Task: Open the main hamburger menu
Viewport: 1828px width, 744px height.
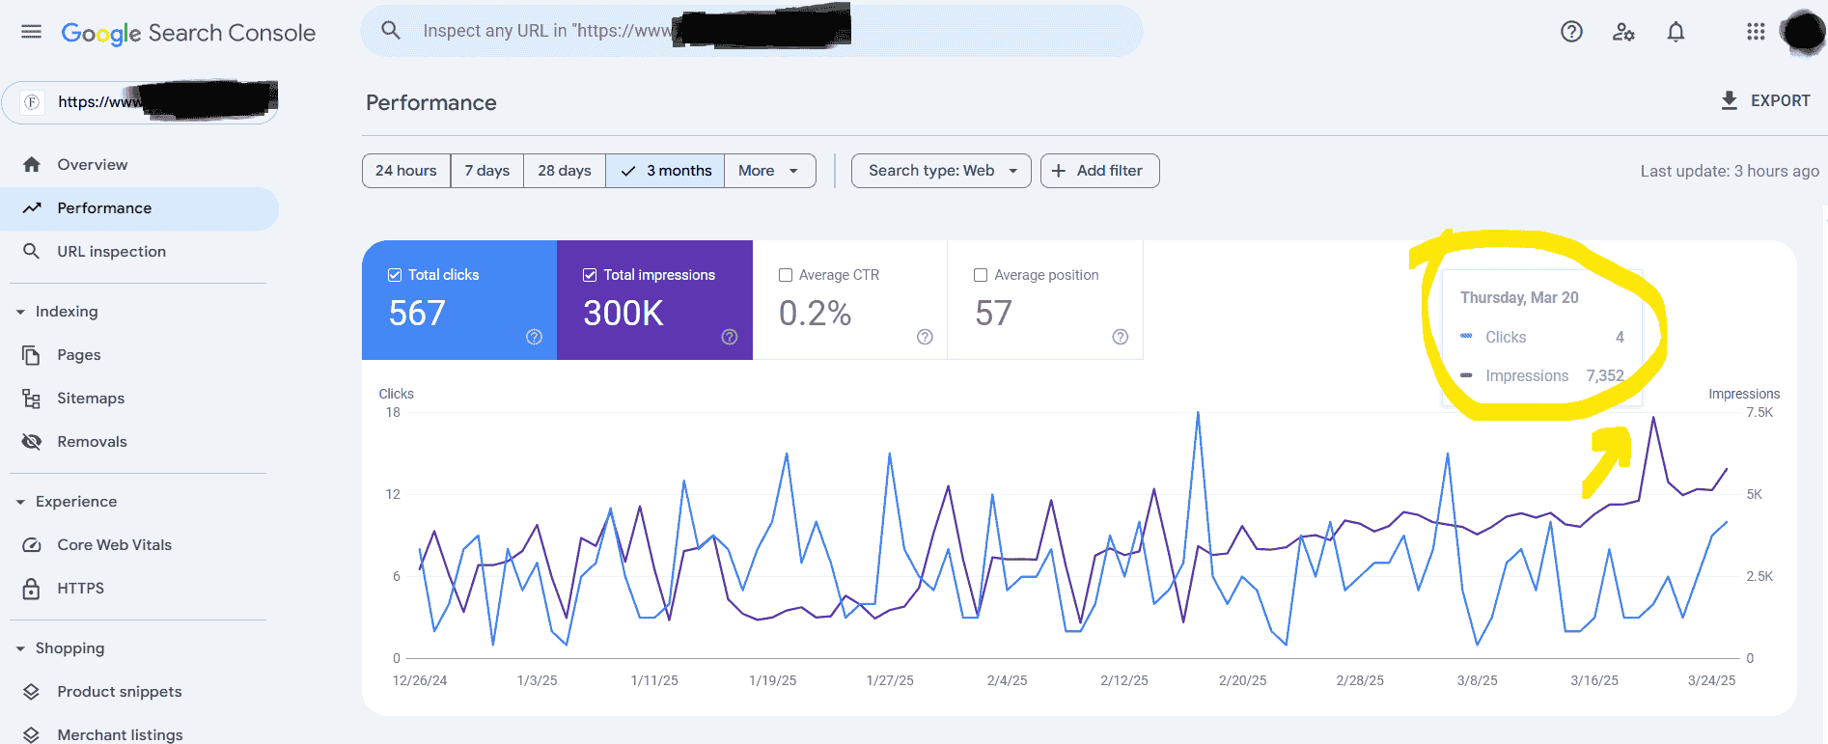Action: tap(31, 32)
